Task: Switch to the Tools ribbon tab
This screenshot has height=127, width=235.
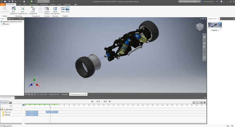Action: pyautogui.click(x=19, y=5)
